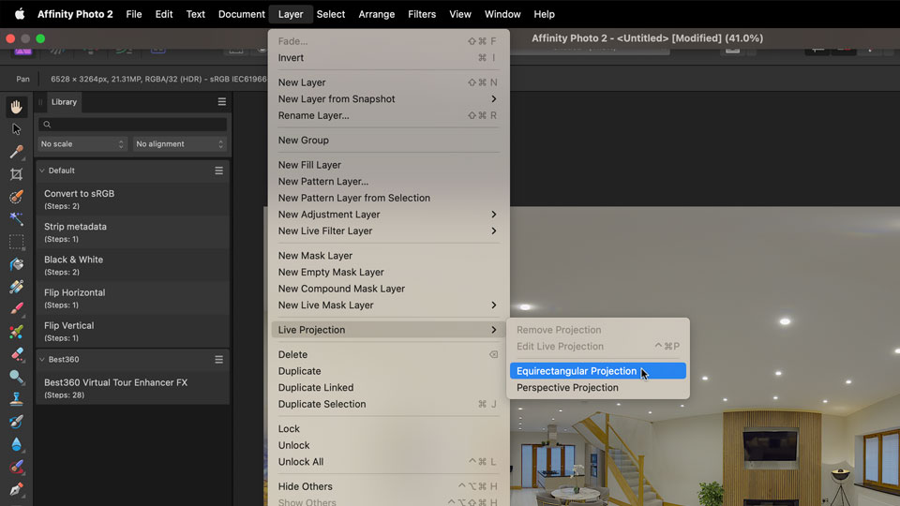This screenshot has width=900, height=506.
Task: Select the Clone stamp tool
Action: pos(16,399)
